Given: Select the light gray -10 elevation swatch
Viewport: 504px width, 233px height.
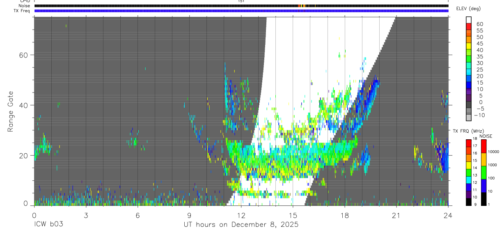Looking at the screenshot, I should (468, 117).
